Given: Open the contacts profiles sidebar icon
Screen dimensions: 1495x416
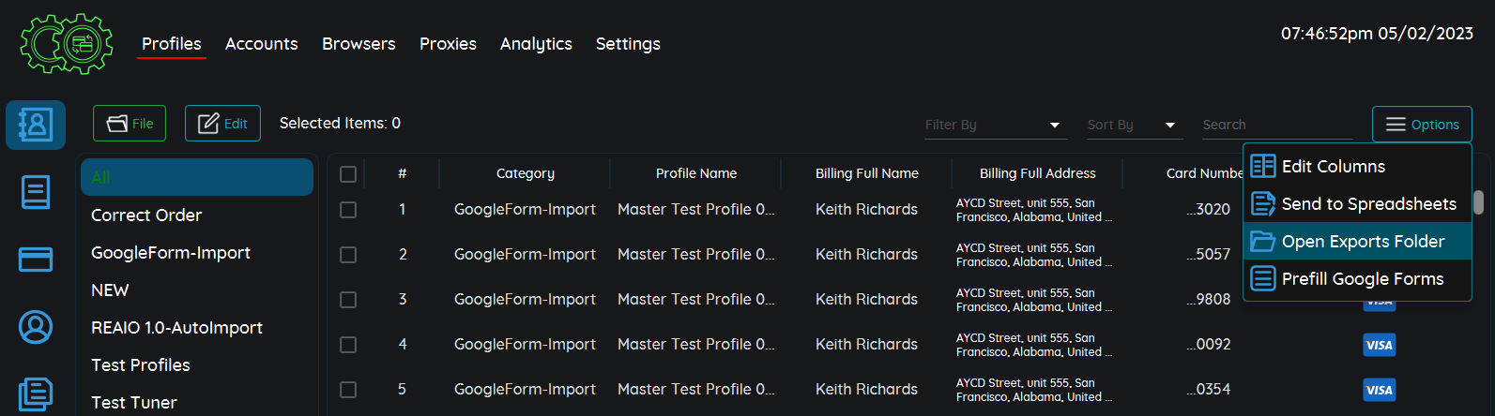Looking at the screenshot, I should point(36,125).
